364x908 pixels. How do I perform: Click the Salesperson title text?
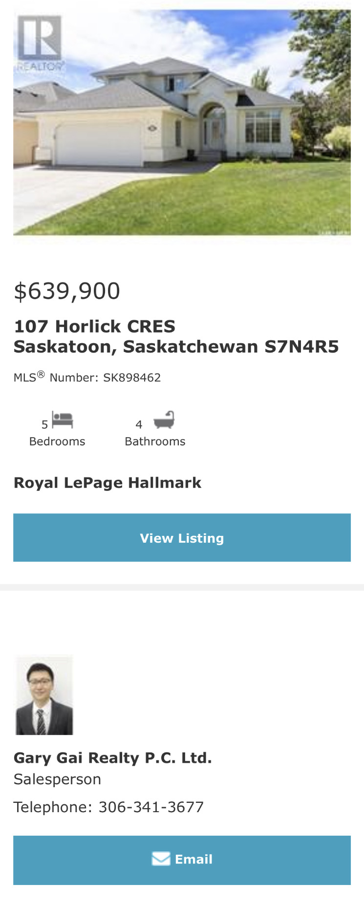point(57,779)
